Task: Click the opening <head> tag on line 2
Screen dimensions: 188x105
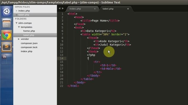Action: (79, 17)
